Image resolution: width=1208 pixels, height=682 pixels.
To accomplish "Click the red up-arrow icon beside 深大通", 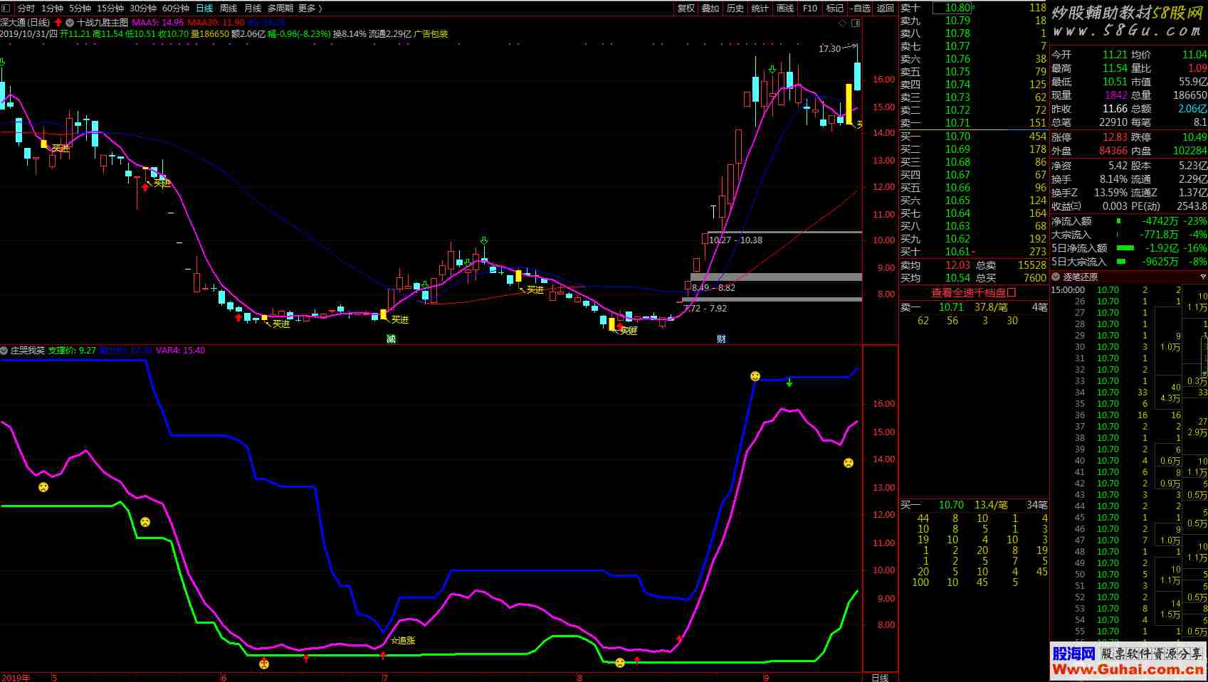I will pyautogui.click(x=58, y=23).
